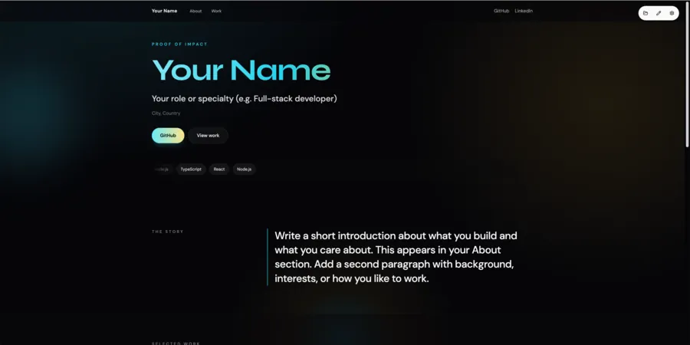Open the folder icon in floating toolbar

pos(646,13)
